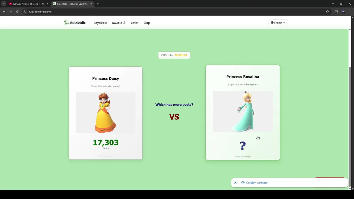
Task: Click the Princess Rosalina title text
Action: [x=243, y=77]
